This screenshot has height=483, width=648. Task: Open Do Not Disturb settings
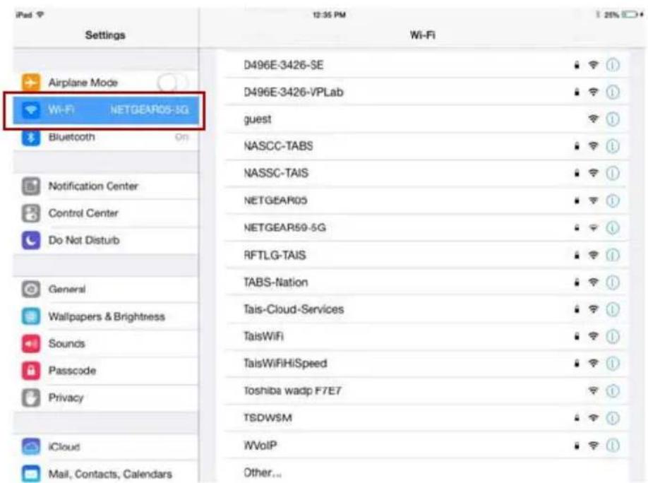(106, 240)
